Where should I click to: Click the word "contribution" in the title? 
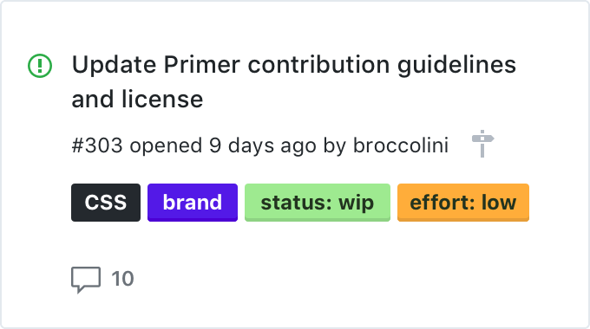[318, 65]
